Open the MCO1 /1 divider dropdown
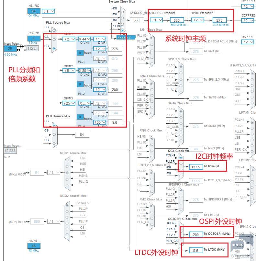This screenshot has width=256, height=261. pyautogui.click(x=53, y=173)
